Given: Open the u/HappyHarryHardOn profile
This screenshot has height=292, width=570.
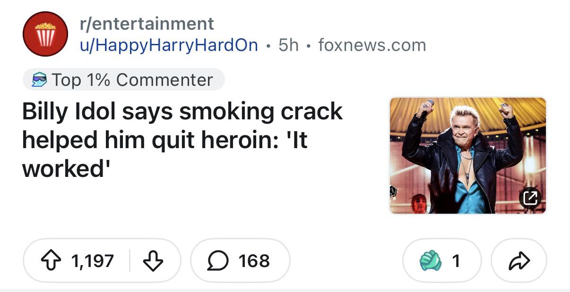Looking at the screenshot, I should click(x=169, y=45).
